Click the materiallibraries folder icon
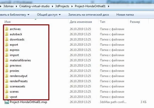The height and width of the screenshot is (108, 154). pyautogui.click(x=7, y=60)
